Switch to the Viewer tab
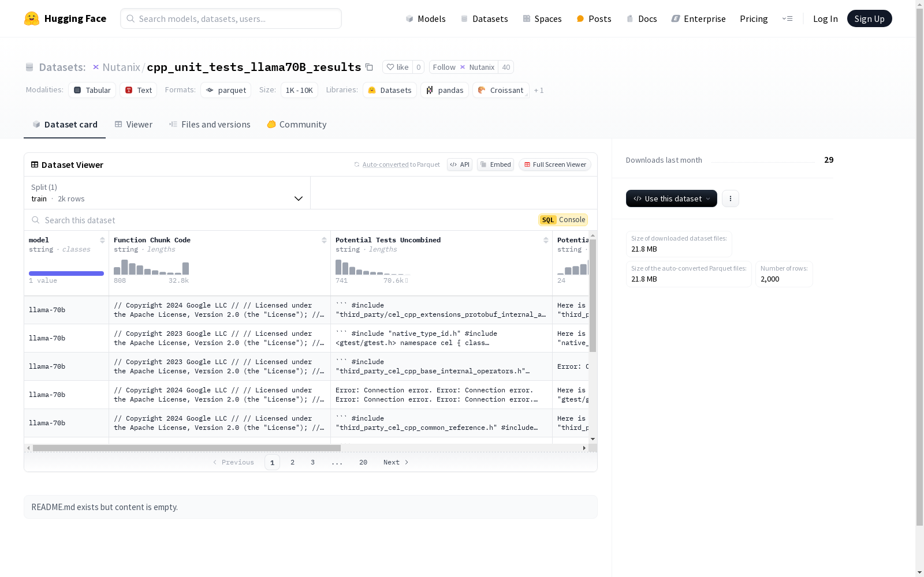The height and width of the screenshot is (577, 924). tap(133, 124)
